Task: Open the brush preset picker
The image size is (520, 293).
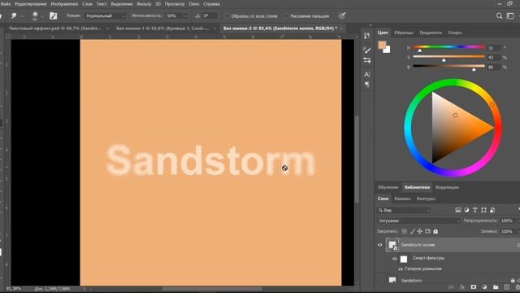Action: (x=35, y=15)
